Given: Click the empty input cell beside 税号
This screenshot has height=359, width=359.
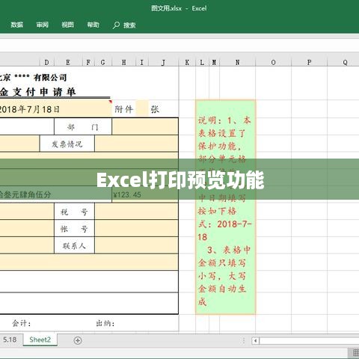Looking at the screenshot, I should (x=136, y=212).
